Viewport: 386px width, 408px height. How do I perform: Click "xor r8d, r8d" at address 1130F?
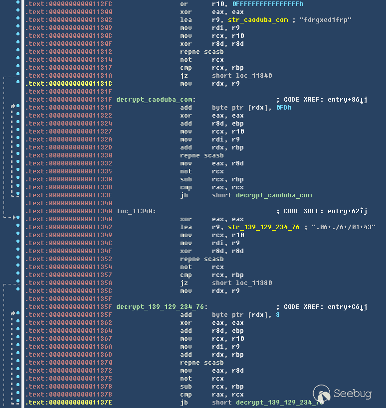(x=212, y=44)
